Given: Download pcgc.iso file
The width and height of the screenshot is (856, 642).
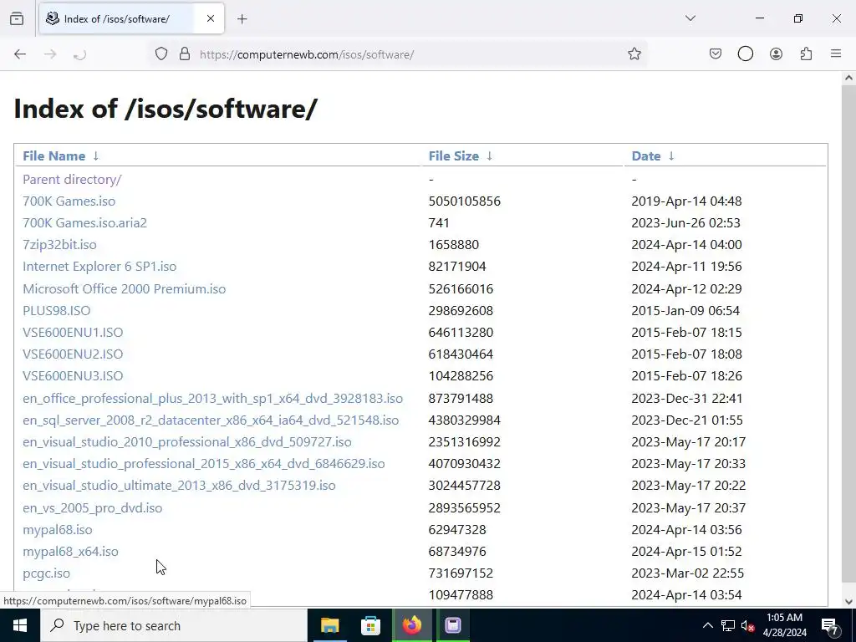Looking at the screenshot, I should tap(47, 573).
